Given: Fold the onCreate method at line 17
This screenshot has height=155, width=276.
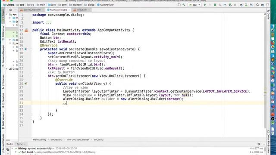Looking at the screenshot, I should 31,50.
